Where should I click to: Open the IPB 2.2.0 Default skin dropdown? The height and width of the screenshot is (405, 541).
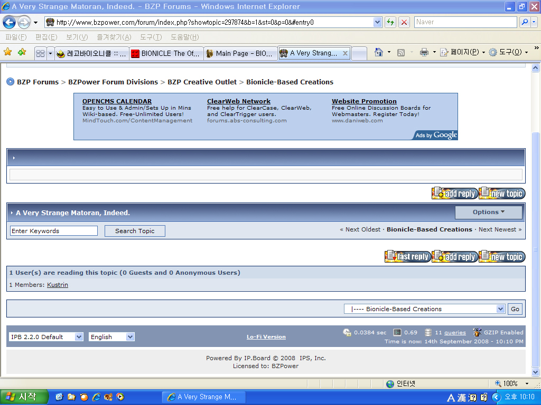click(46, 337)
